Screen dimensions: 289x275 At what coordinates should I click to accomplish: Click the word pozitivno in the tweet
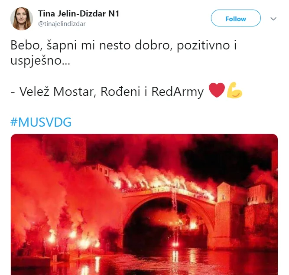(203, 46)
